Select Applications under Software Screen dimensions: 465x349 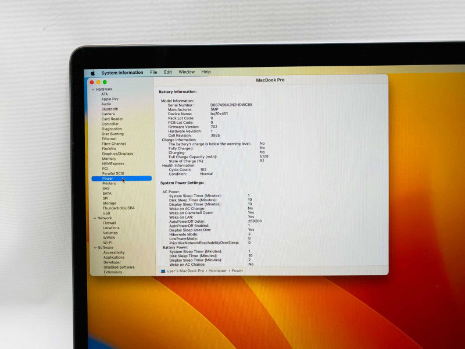[114, 258]
